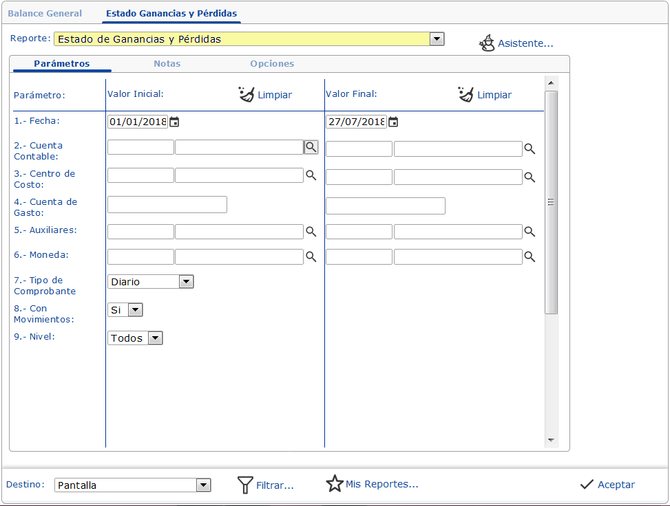The width and height of the screenshot is (670, 506).
Task: Click the initial Cuenta de Gasto input field
Action: coord(167,205)
